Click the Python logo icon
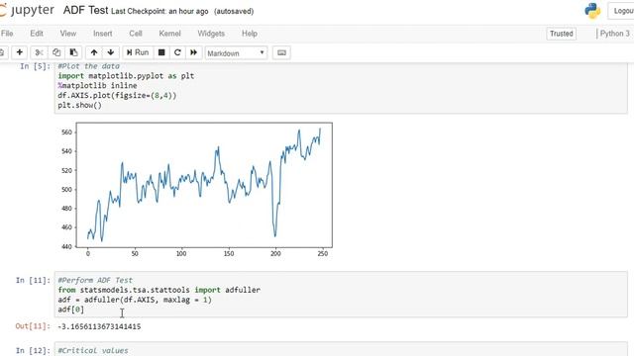 [x=592, y=11]
